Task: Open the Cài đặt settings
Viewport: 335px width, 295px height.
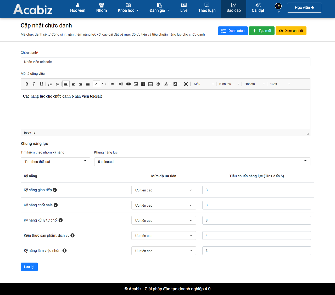Action: coord(258,8)
